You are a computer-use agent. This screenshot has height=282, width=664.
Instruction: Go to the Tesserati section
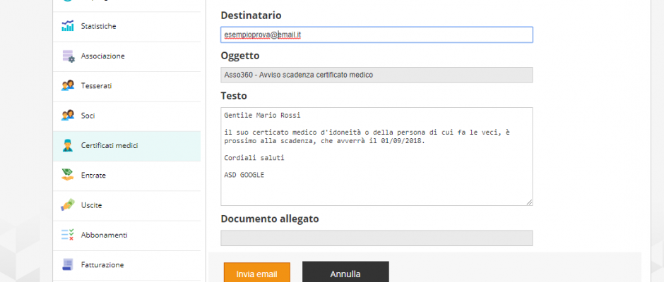pos(126,86)
